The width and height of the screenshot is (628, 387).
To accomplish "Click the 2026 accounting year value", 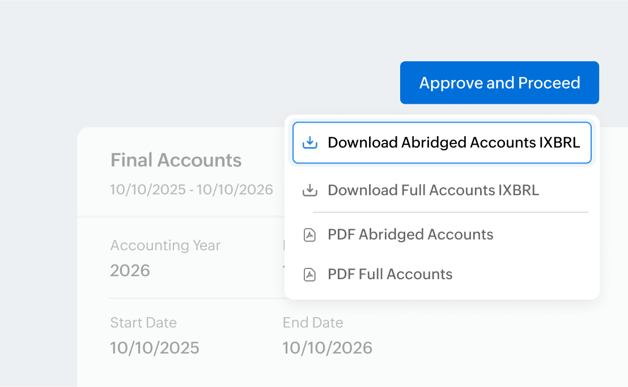I will [x=130, y=271].
